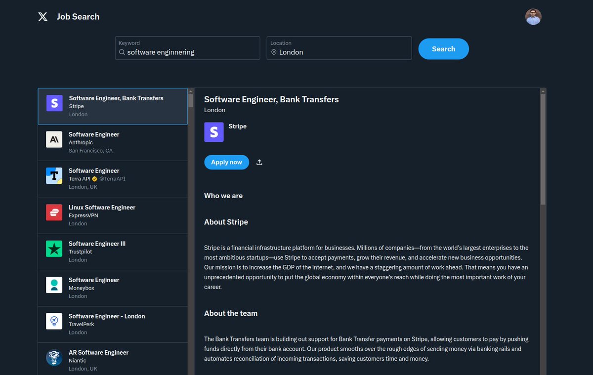Open the Moneybox Software Engineer listing

pos(113,288)
